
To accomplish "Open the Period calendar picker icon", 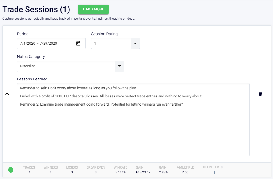I will (78, 43).
